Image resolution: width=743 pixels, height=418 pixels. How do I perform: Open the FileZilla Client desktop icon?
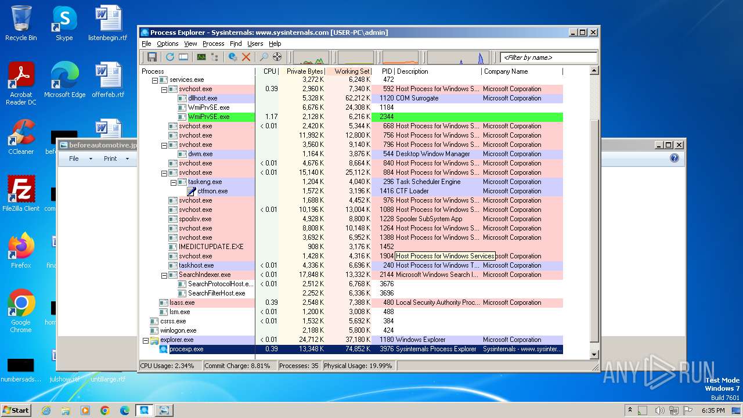pyautogui.click(x=21, y=194)
